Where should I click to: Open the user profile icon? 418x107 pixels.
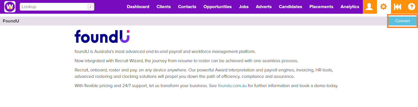pos(369,7)
